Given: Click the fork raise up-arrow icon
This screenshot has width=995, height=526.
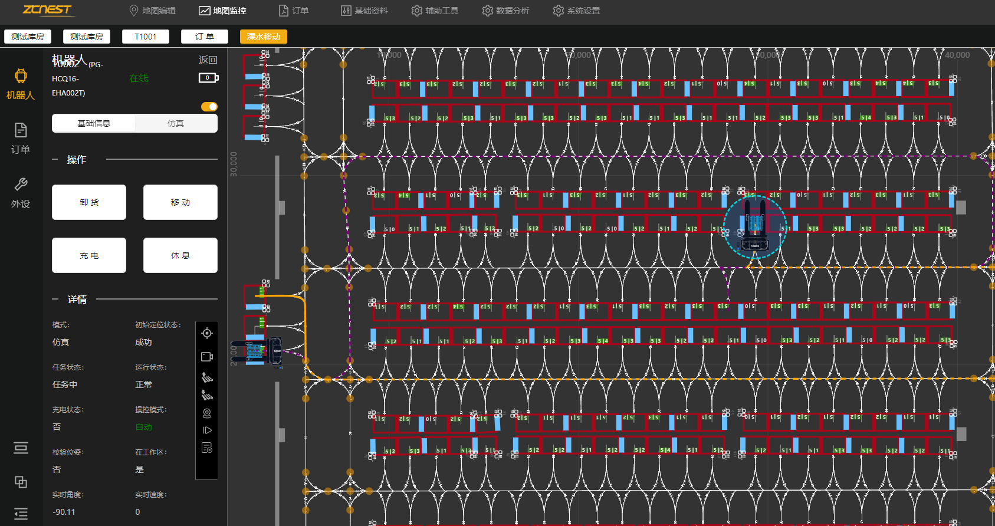Looking at the screenshot, I should tap(207, 377).
